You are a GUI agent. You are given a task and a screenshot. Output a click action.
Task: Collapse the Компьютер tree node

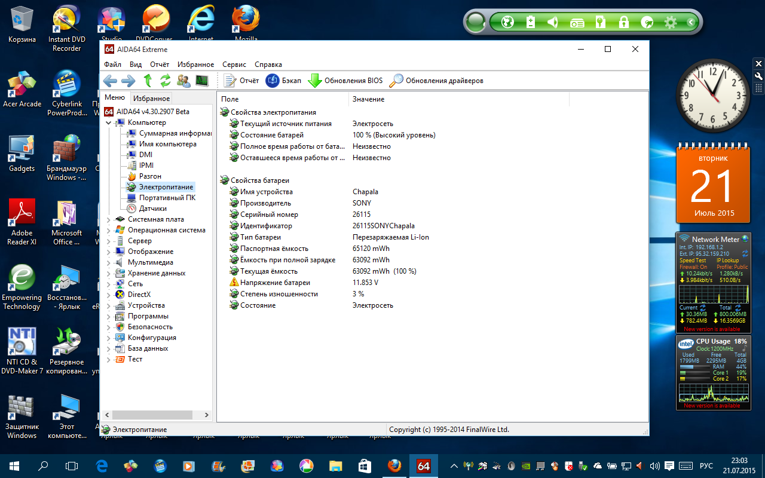point(109,122)
